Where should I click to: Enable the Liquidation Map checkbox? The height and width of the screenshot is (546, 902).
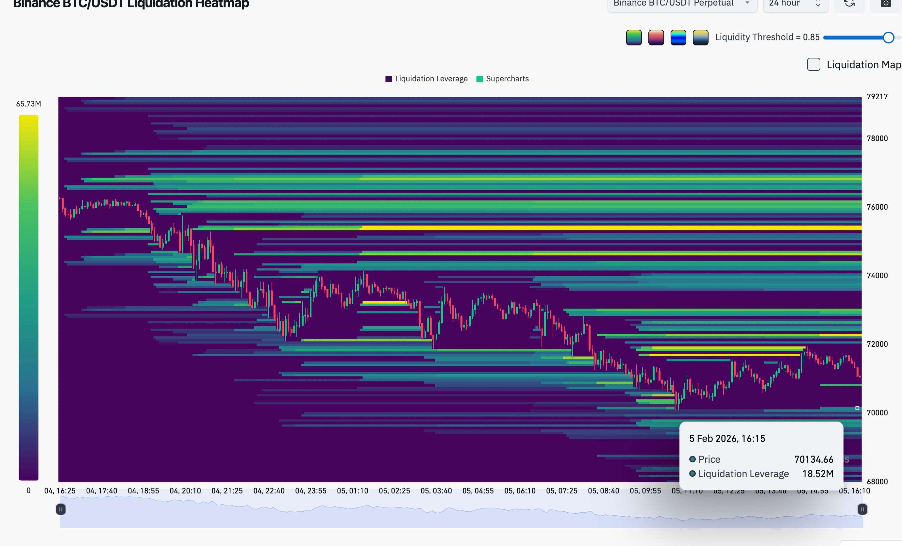(x=813, y=64)
